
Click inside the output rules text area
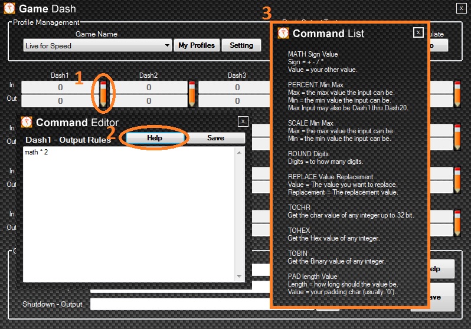click(x=129, y=215)
